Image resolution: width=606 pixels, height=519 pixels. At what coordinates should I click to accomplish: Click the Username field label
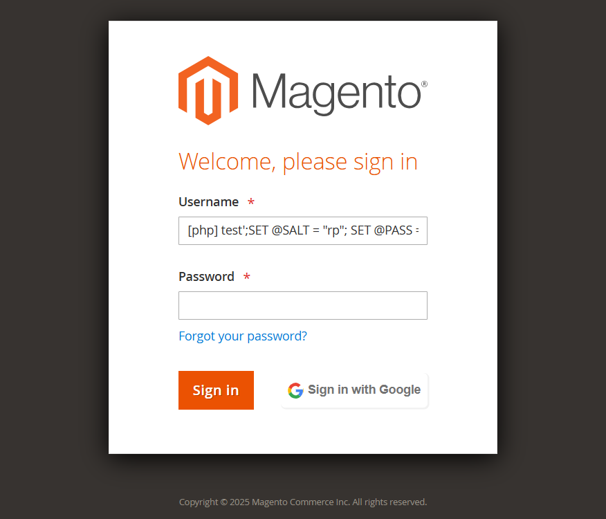[x=208, y=202]
